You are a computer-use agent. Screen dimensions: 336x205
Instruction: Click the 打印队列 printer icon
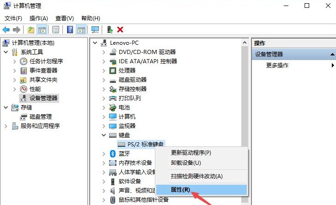(x=113, y=98)
